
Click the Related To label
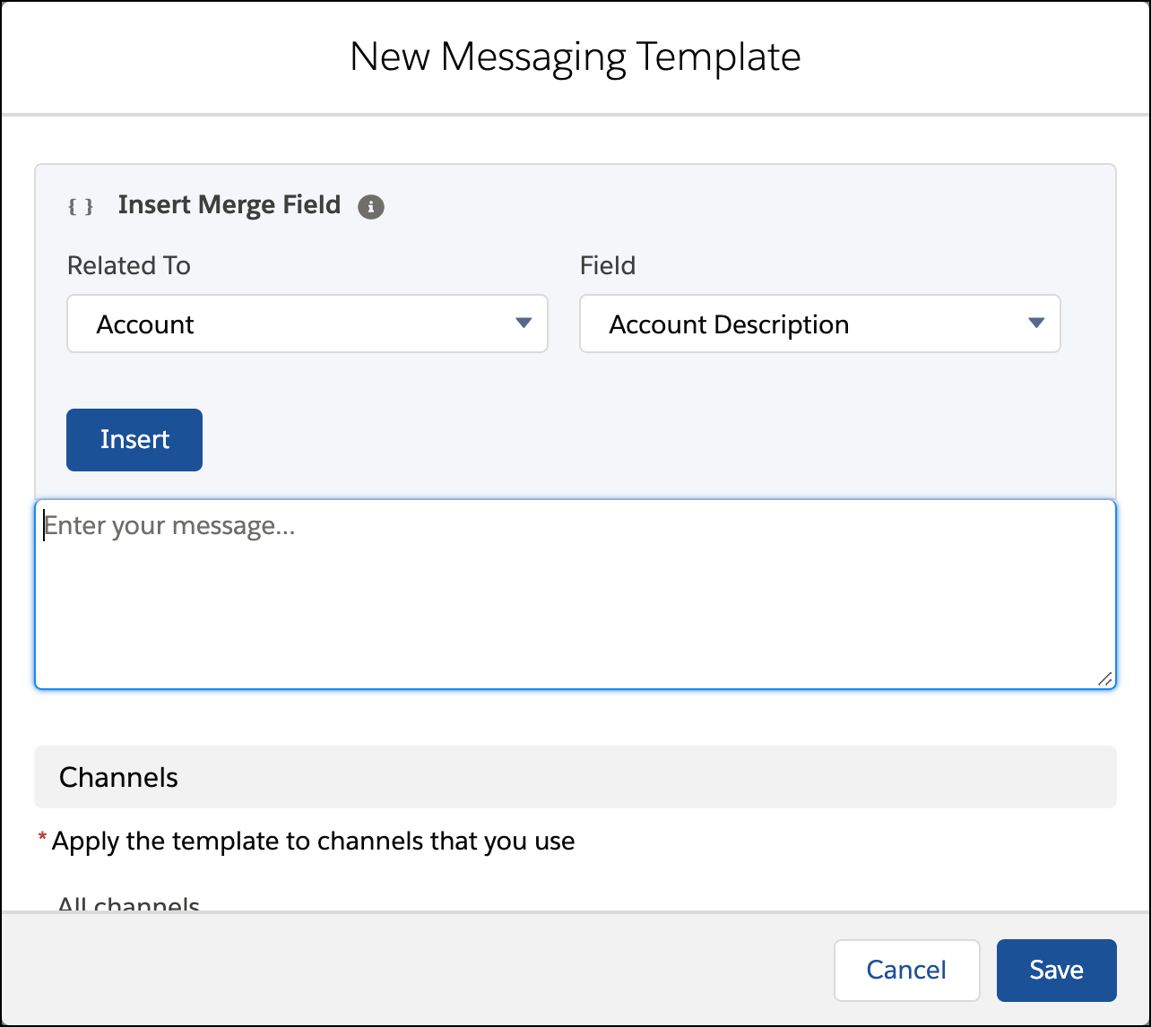pos(128,265)
